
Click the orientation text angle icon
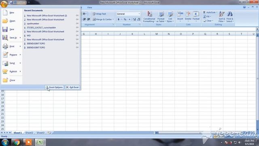pos(85,14)
